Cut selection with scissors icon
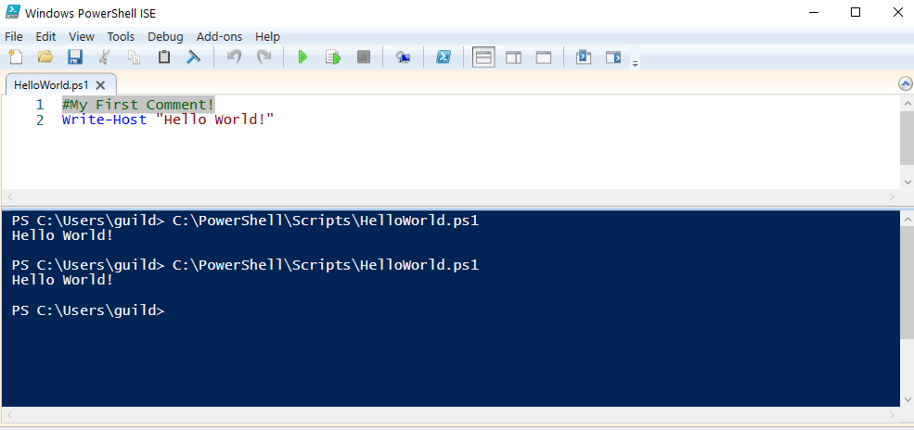 pos(104,57)
